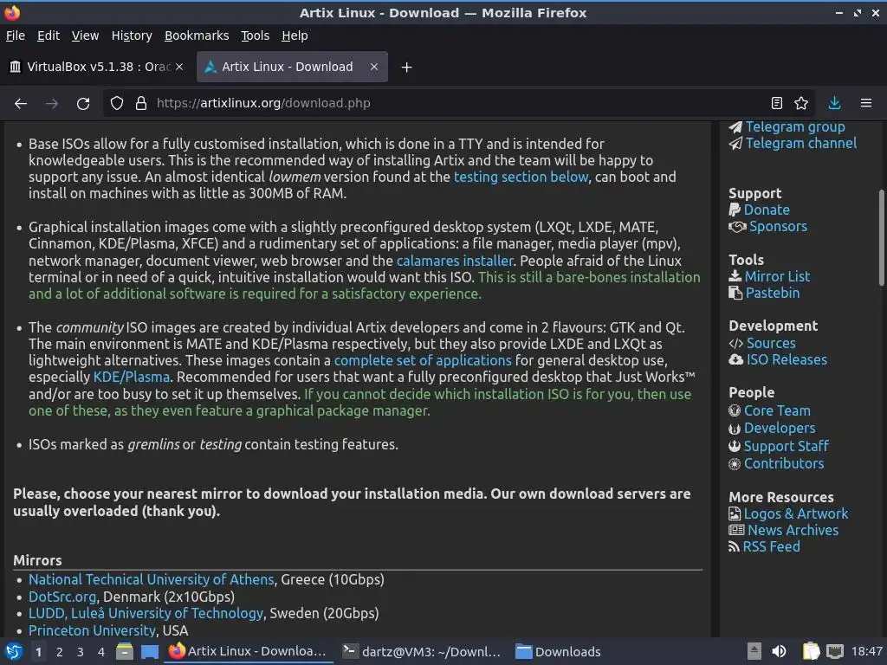Switch to workspace 2 on taskbar
Image resolution: width=887 pixels, height=665 pixels.
tap(60, 652)
